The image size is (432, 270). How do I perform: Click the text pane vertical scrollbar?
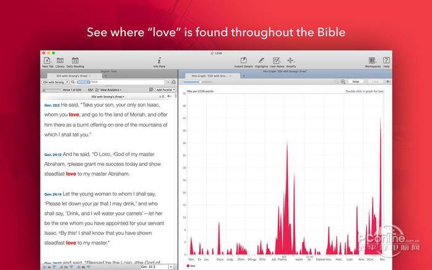point(176,96)
